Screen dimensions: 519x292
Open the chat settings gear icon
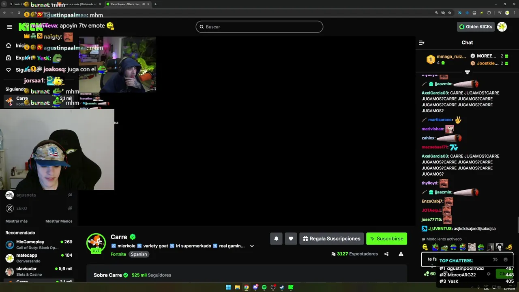[489, 274]
